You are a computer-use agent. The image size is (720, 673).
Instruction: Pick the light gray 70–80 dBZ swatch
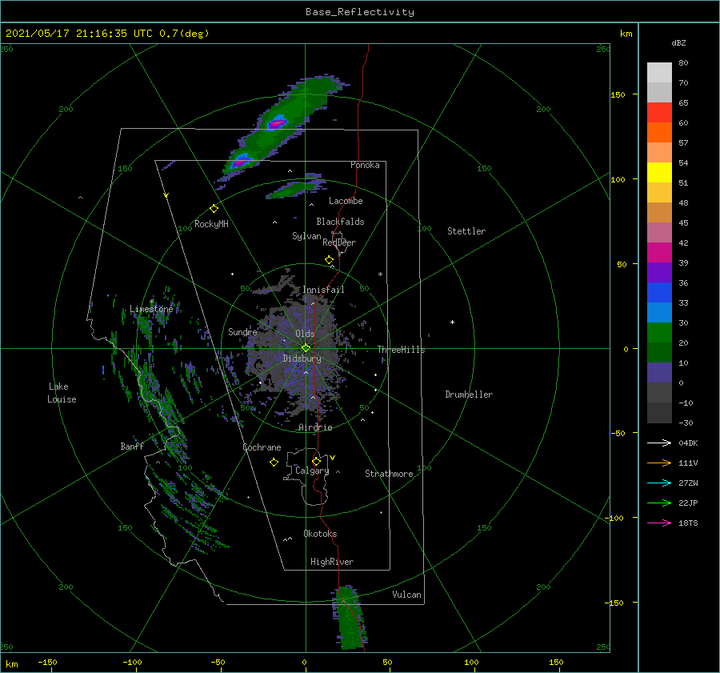(659, 73)
